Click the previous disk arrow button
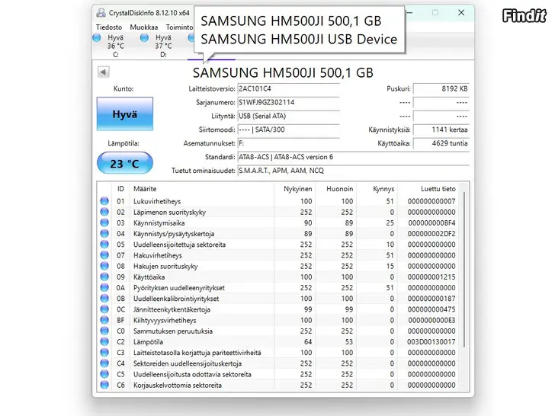Screen dimensions: 555x416 point(104,72)
